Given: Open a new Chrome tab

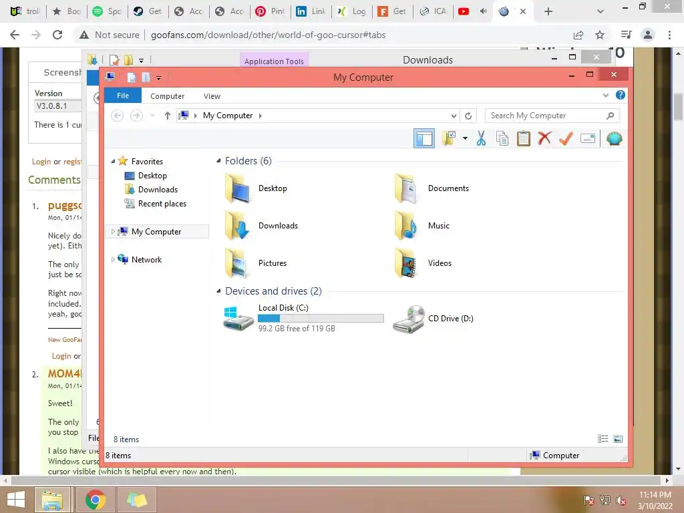Looking at the screenshot, I should pyautogui.click(x=548, y=11).
